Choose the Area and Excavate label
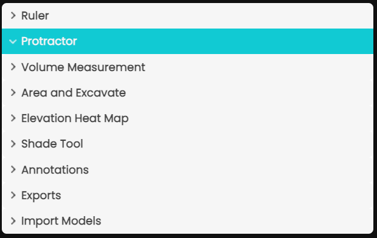Screen dimensions: 377x238 tap(74, 93)
